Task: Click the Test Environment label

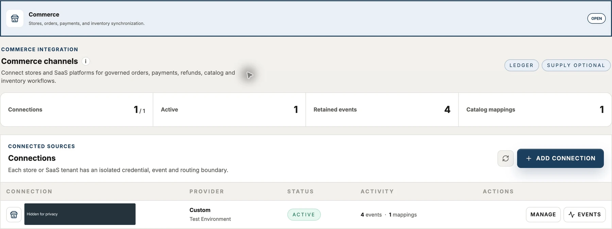Action: coord(210,219)
